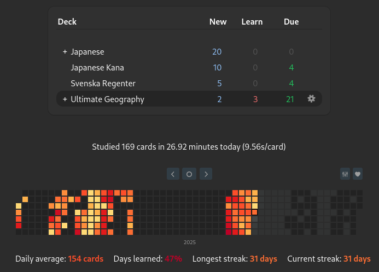Click Longest streak 31 days stat
The width and height of the screenshot is (379, 272).
coord(235,259)
